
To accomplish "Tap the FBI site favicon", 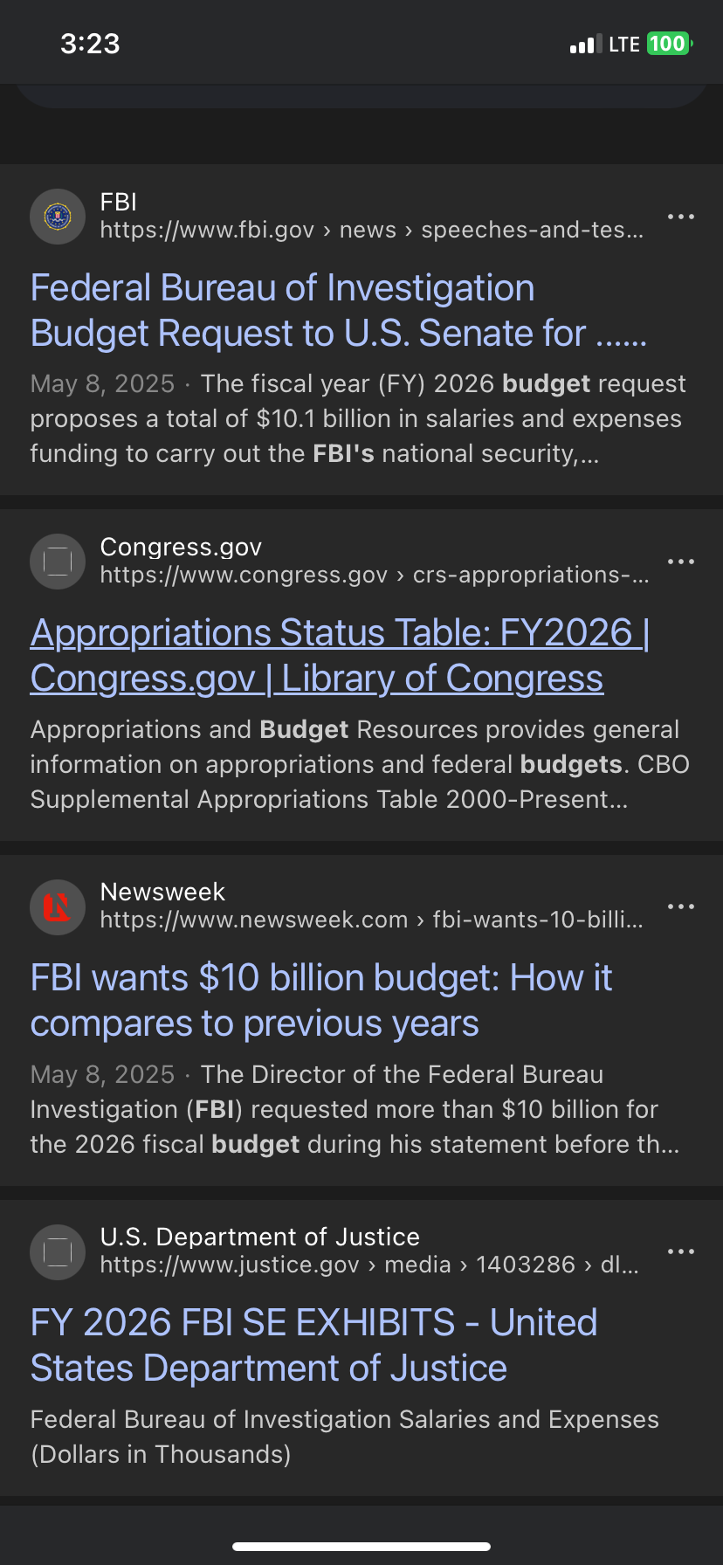I will (x=58, y=217).
